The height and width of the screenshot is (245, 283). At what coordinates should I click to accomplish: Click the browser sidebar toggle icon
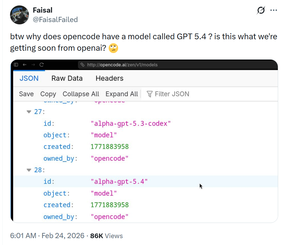click(16, 65)
